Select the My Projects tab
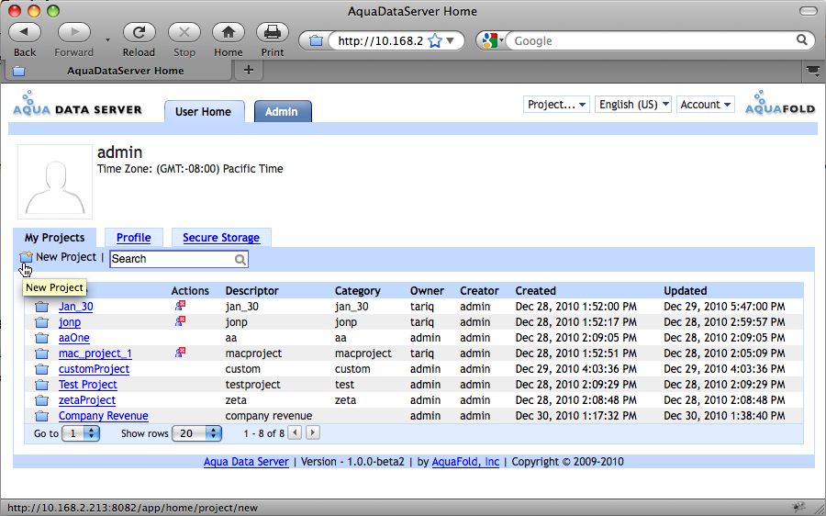The width and height of the screenshot is (826, 516). click(55, 238)
